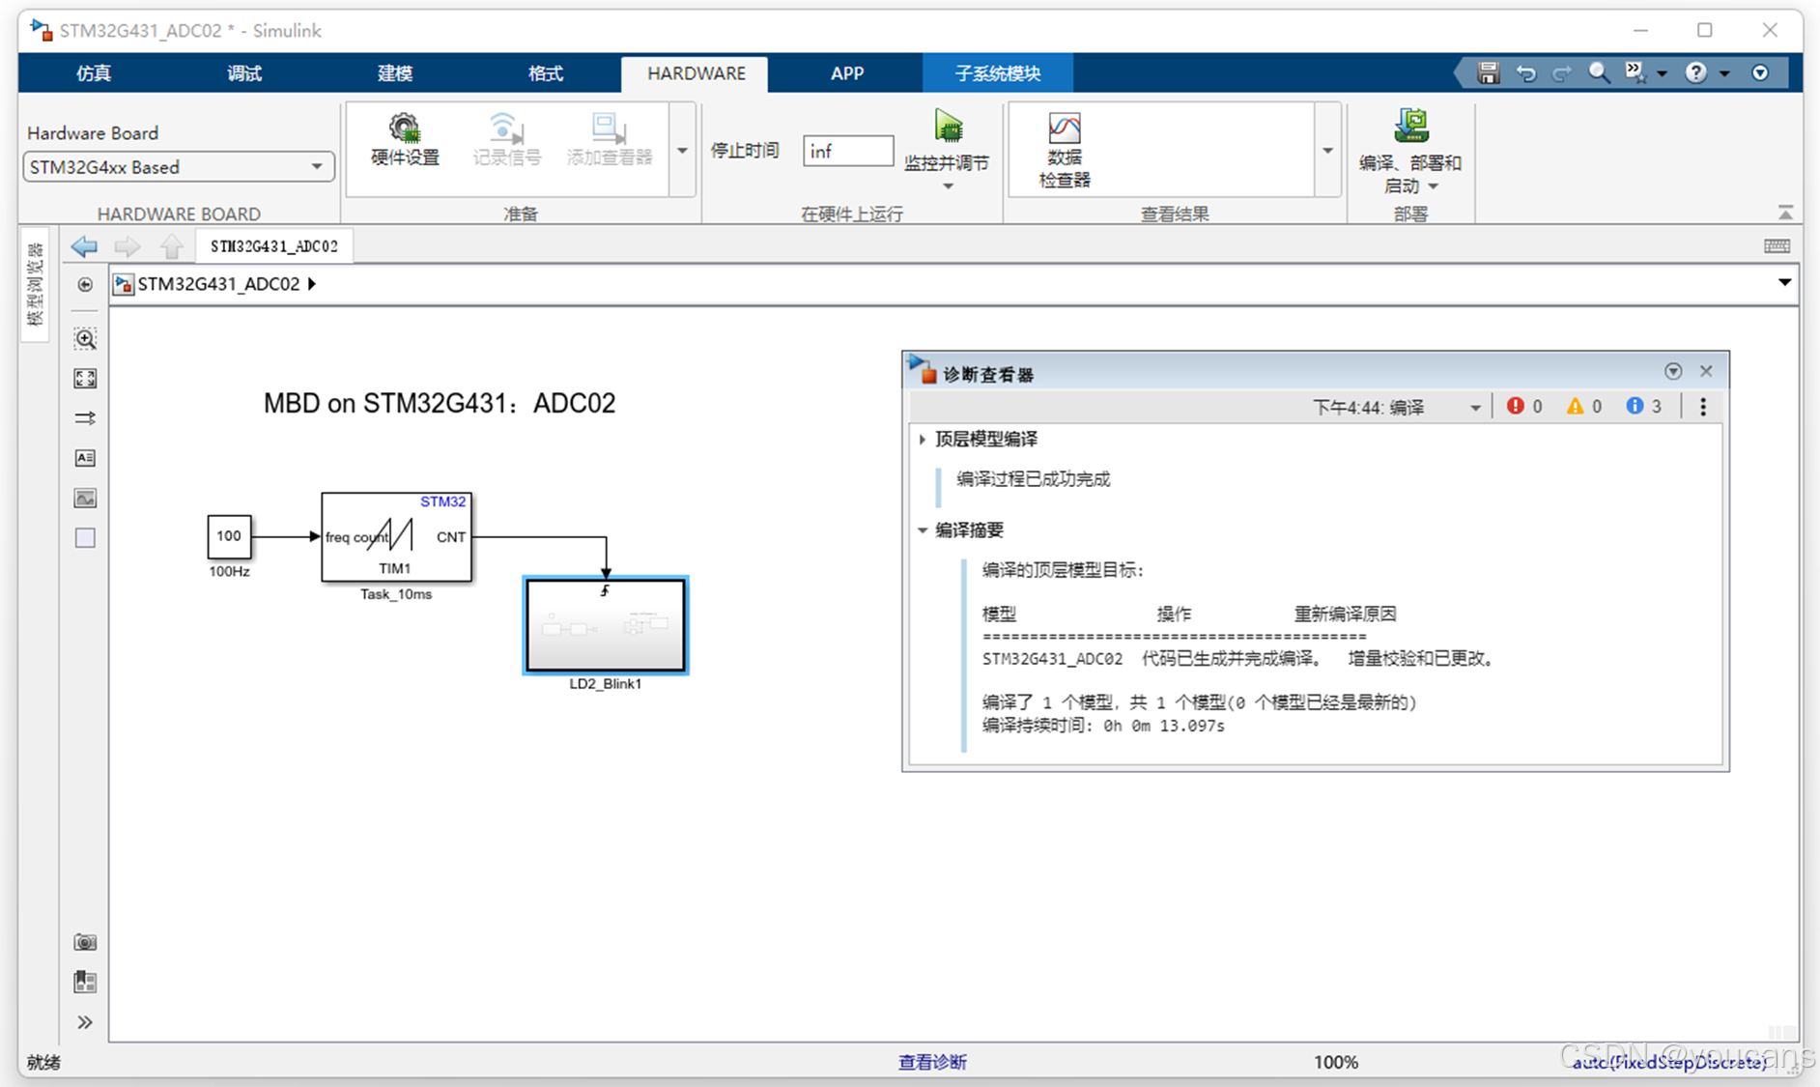Select the LD2_Blink1 subsystem block
The width and height of the screenshot is (1820, 1087).
(x=606, y=625)
